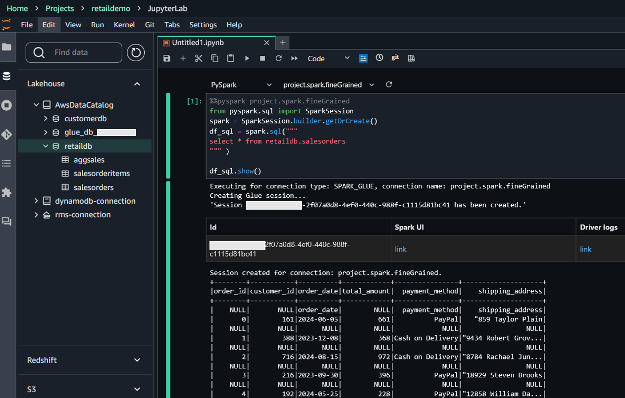
Task: Click the refresh button beside Find data
Action: [136, 52]
